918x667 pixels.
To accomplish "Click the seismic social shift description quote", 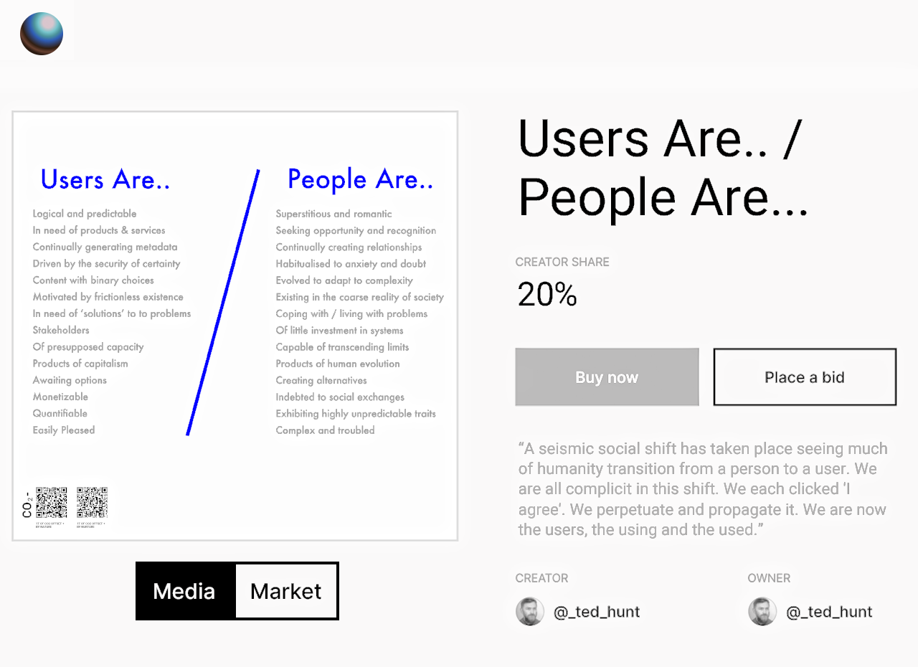I will point(703,489).
